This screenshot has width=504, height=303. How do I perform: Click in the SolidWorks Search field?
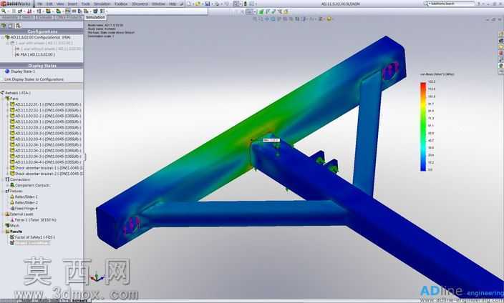pos(452,4)
